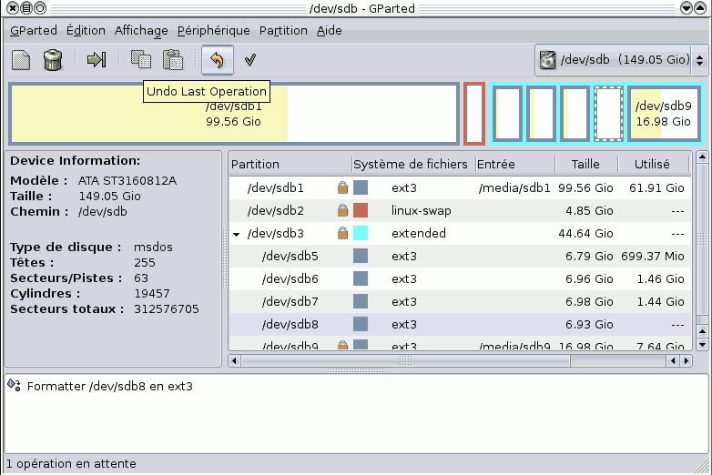Click the Copy partition toolbar icon
This screenshot has width=712, height=475.
[141, 61]
